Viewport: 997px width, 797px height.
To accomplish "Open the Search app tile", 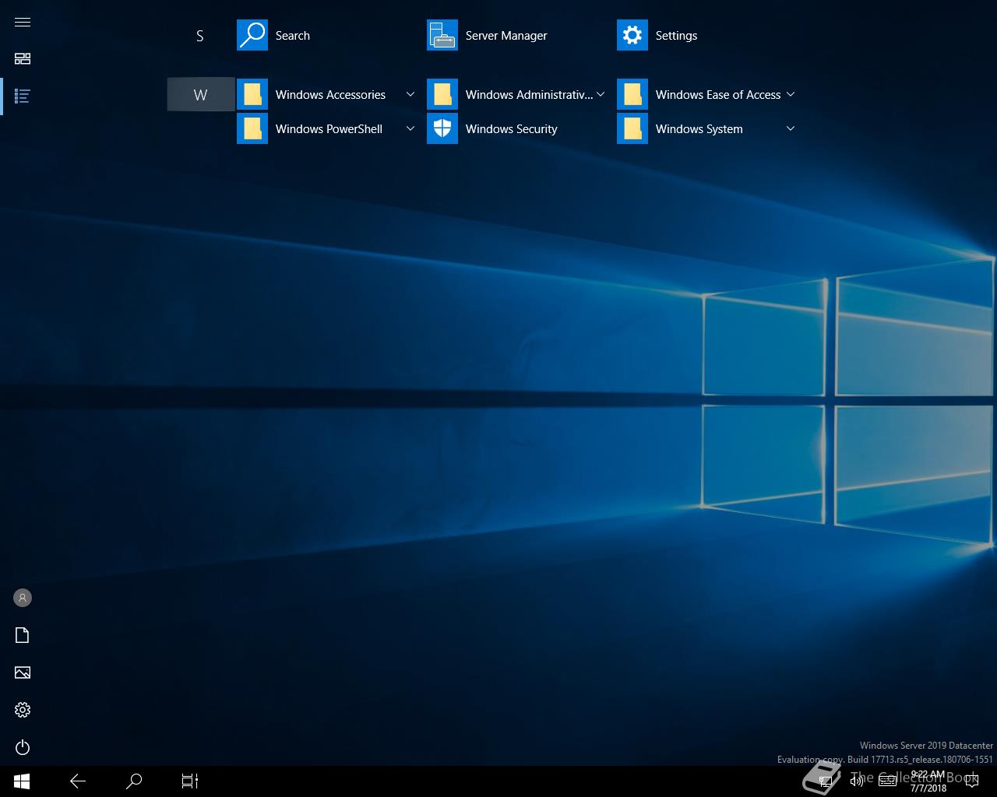I will coord(274,36).
